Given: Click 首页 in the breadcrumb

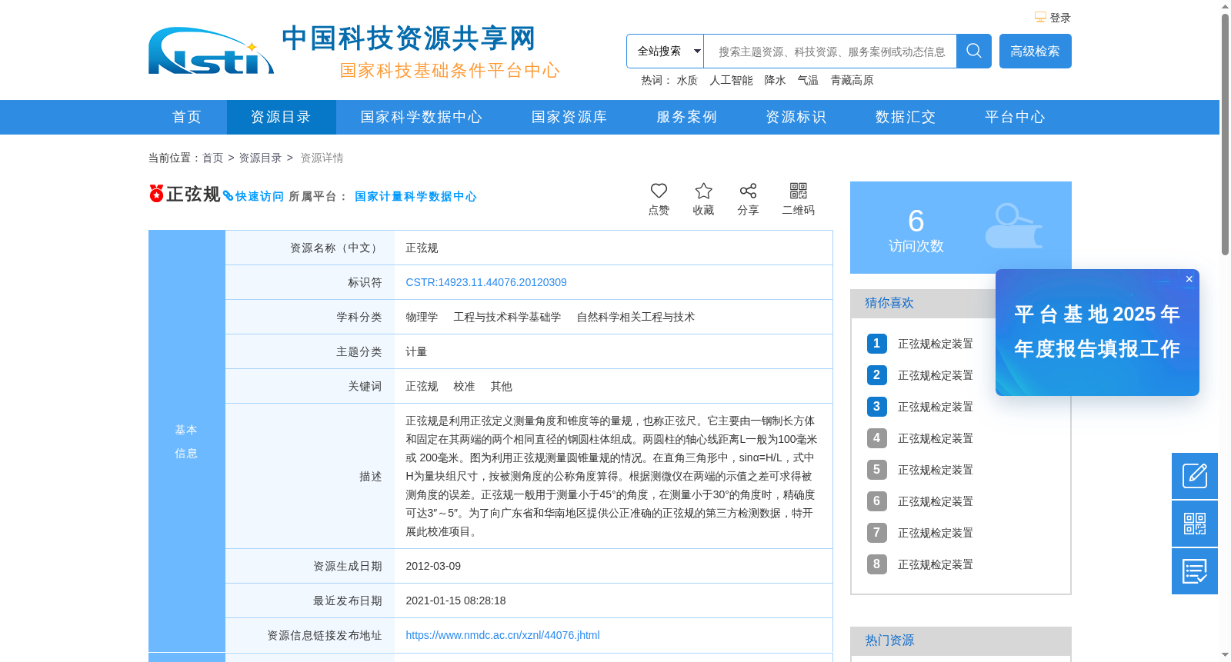Looking at the screenshot, I should (212, 158).
